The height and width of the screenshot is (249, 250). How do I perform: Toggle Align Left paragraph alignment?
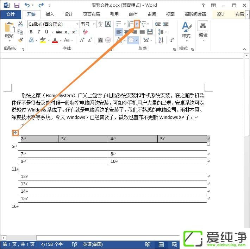point(119,32)
